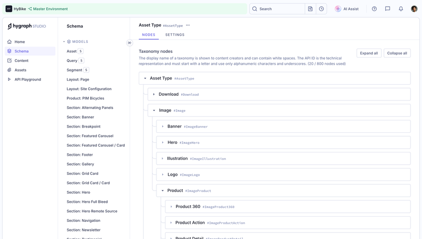This screenshot has height=239, width=422.
Task: Expand the Banner node
Action: (x=163, y=126)
